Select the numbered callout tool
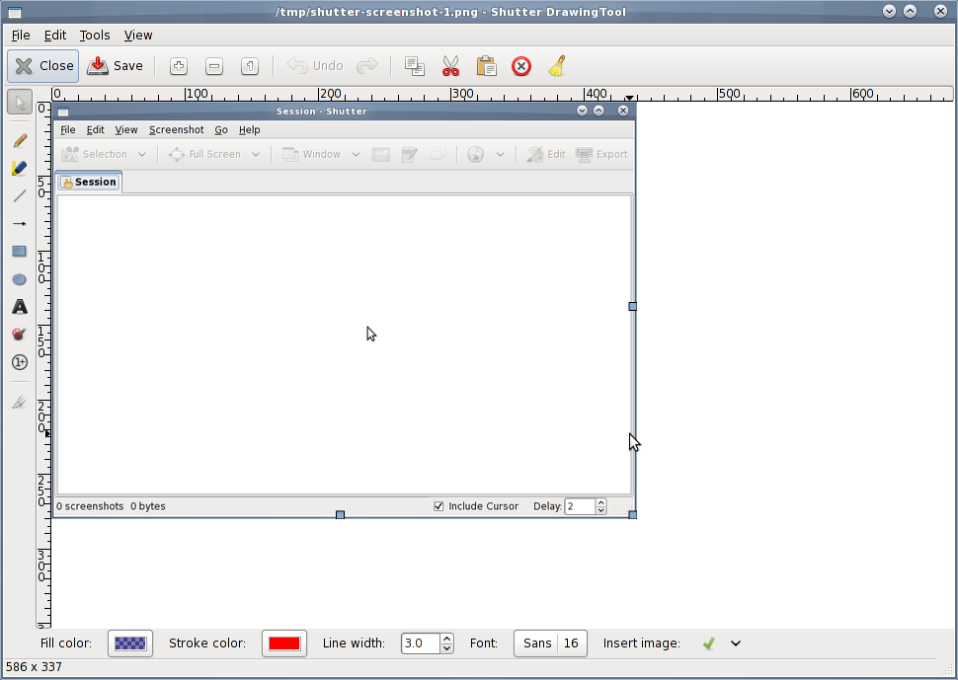Image resolution: width=958 pixels, height=680 pixels. 18,362
